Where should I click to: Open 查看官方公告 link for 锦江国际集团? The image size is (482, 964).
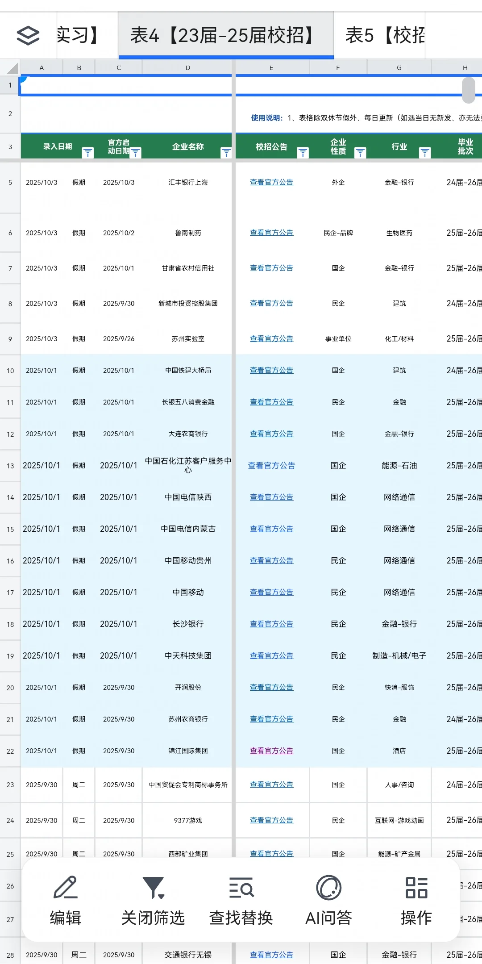pos(271,751)
